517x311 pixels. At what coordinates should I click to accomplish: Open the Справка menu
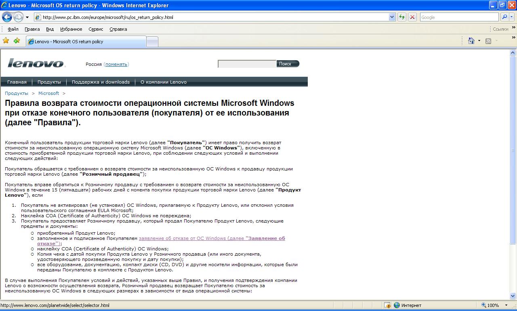point(118,29)
